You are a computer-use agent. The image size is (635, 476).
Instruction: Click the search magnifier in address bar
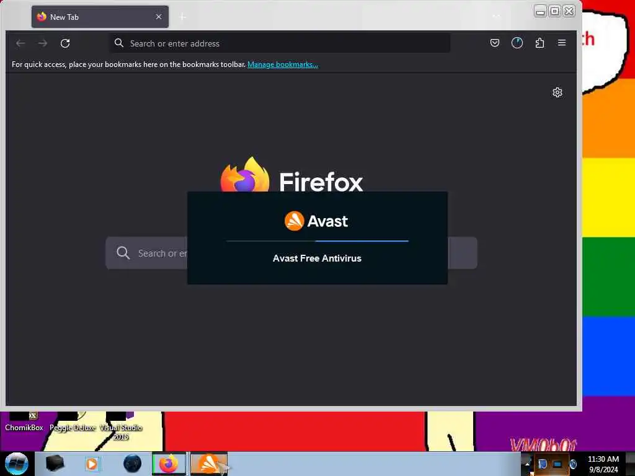pyautogui.click(x=118, y=43)
